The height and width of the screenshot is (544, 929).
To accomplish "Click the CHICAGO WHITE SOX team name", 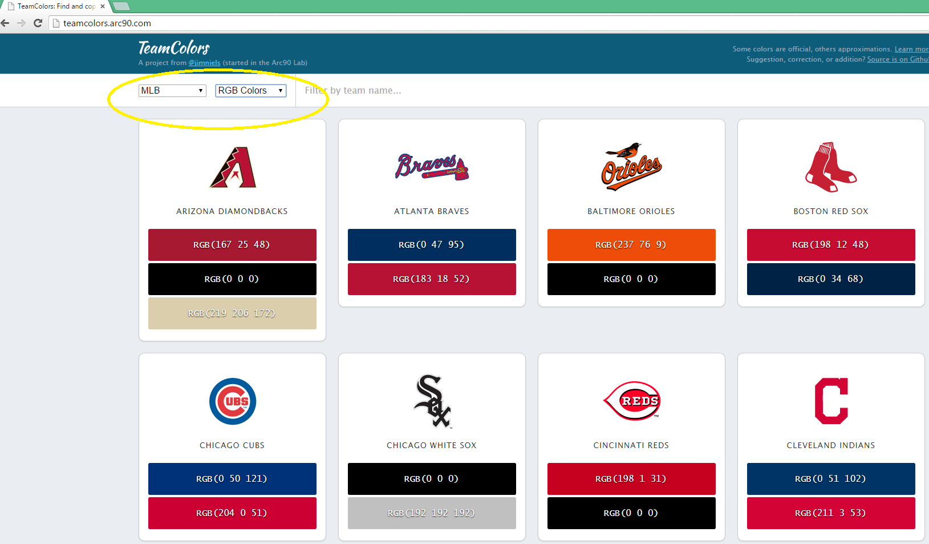I will point(432,445).
